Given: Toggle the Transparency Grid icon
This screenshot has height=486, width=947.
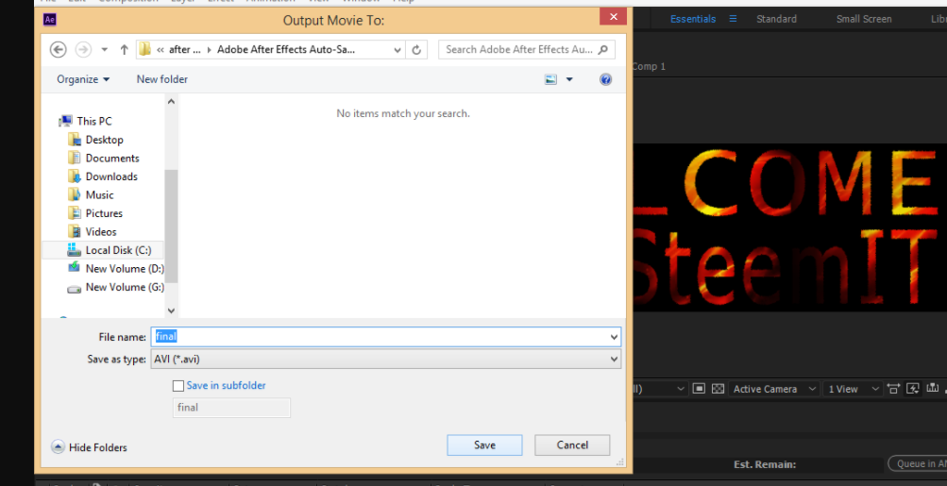Looking at the screenshot, I should 718,389.
